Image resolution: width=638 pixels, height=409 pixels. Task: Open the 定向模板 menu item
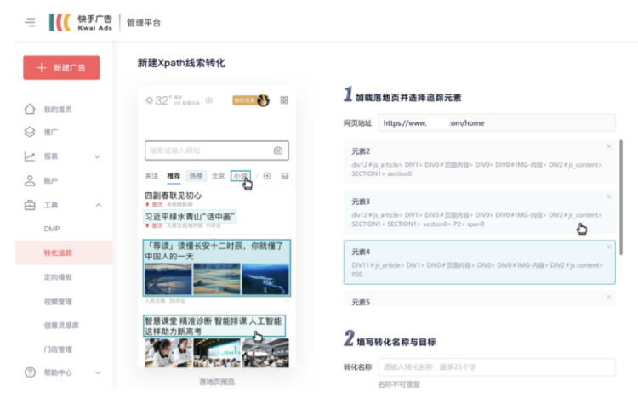(59, 277)
